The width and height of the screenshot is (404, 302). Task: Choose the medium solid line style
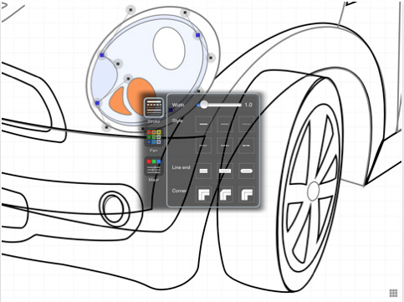point(225,124)
